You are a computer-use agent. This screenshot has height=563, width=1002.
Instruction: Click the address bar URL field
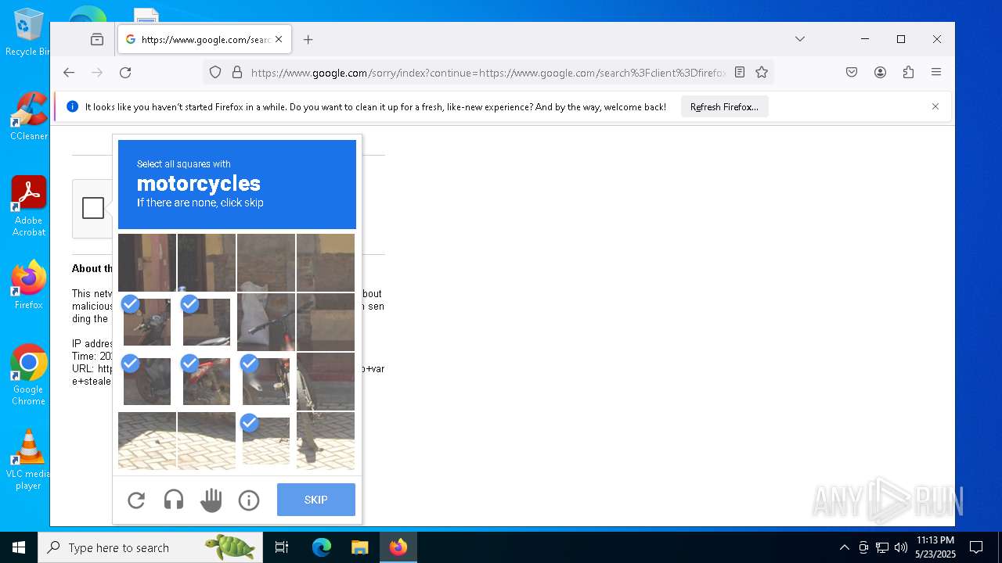488,73
